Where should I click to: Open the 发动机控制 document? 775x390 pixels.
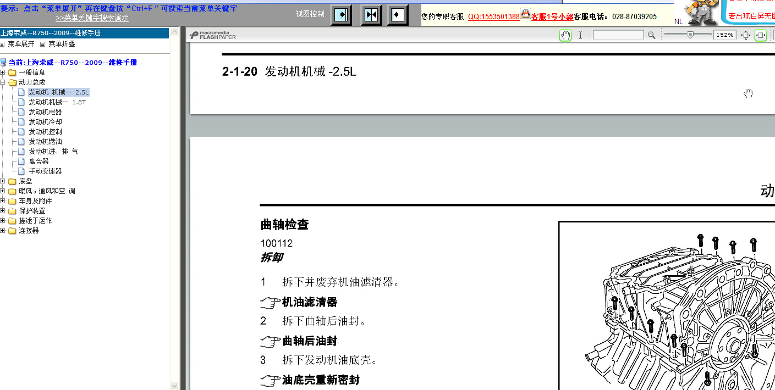coord(45,132)
